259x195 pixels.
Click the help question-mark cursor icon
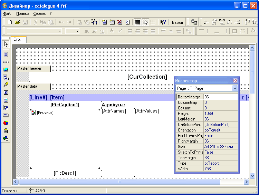(x=163, y=22)
